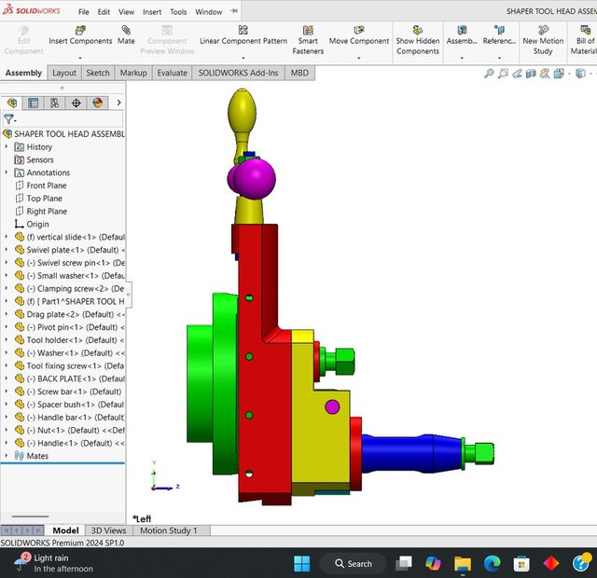Open the DisplayManager tab
Image resolution: width=597 pixels, height=578 pixels.
98,103
